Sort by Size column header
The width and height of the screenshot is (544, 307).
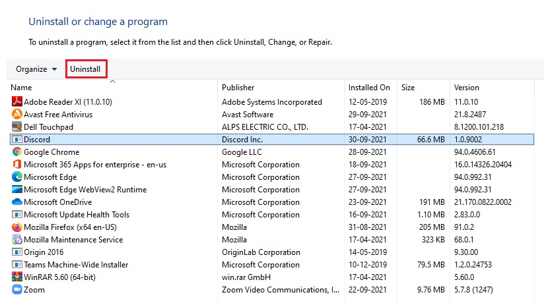pyautogui.click(x=408, y=88)
